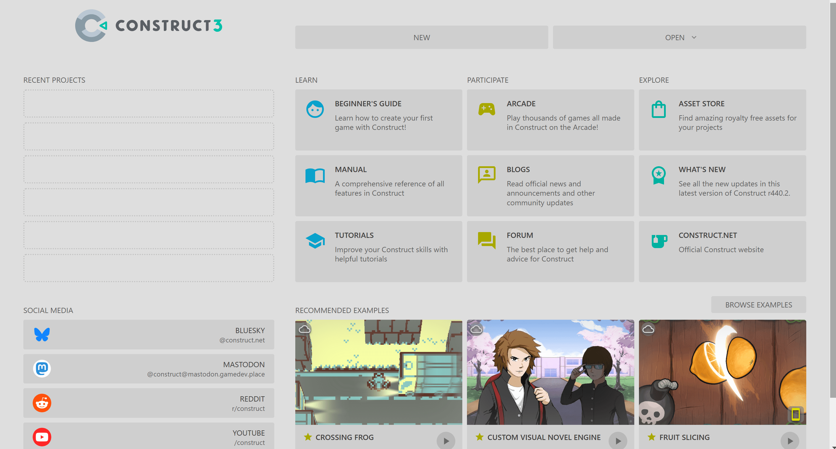Click the Asset Store shopping bag icon
Screen dimensions: 836x449
coord(658,109)
